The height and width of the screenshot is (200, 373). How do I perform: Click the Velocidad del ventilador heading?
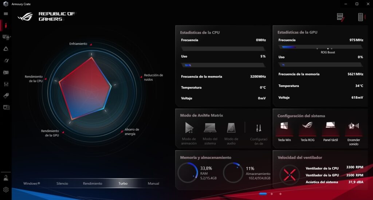(300, 157)
